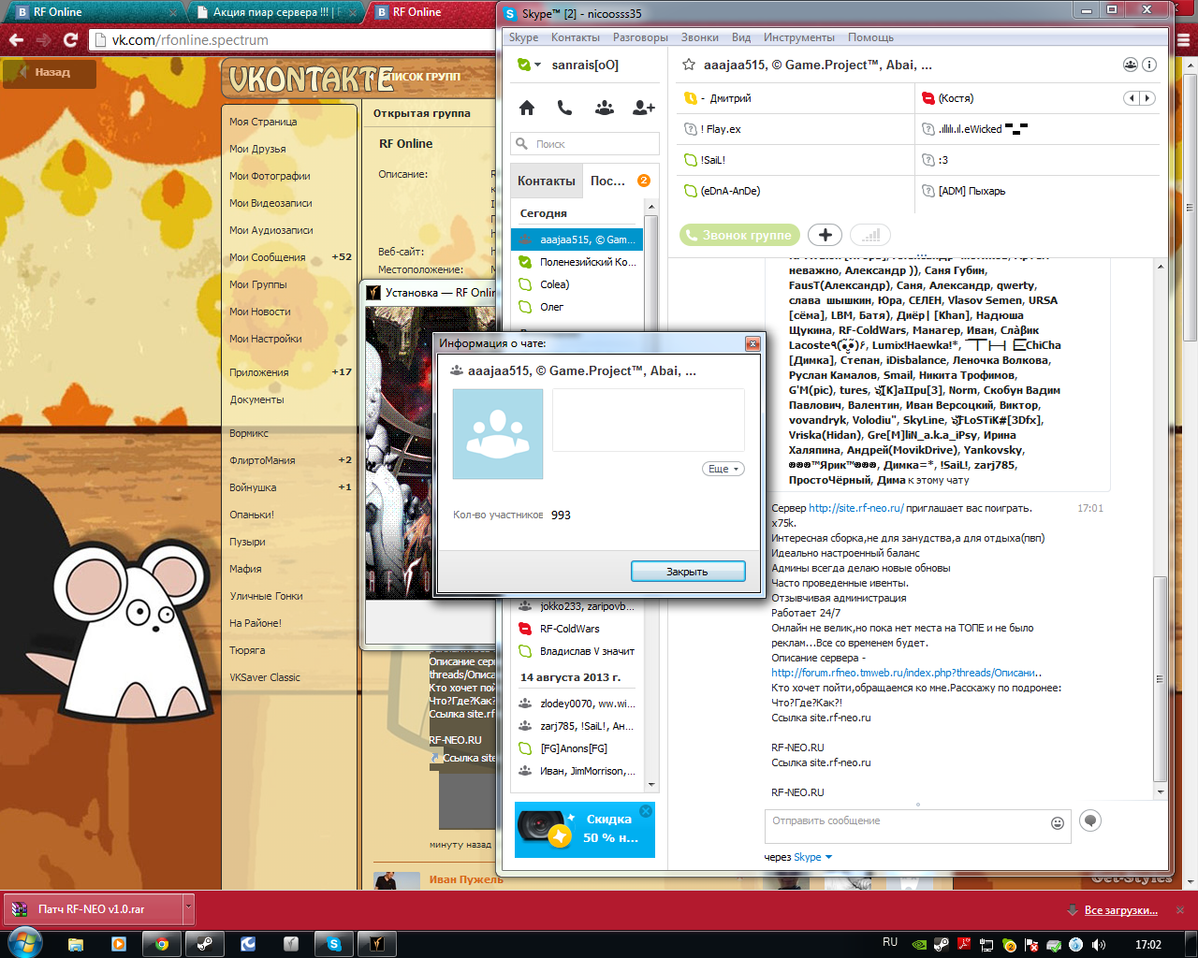Click the plus button beside Звонок группе
The height and width of the screenshot is (958, 1198).
pos(825,235)
